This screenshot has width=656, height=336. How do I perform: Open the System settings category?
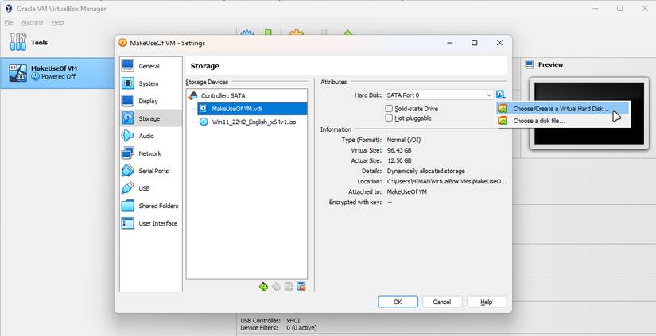click(150, 83)
